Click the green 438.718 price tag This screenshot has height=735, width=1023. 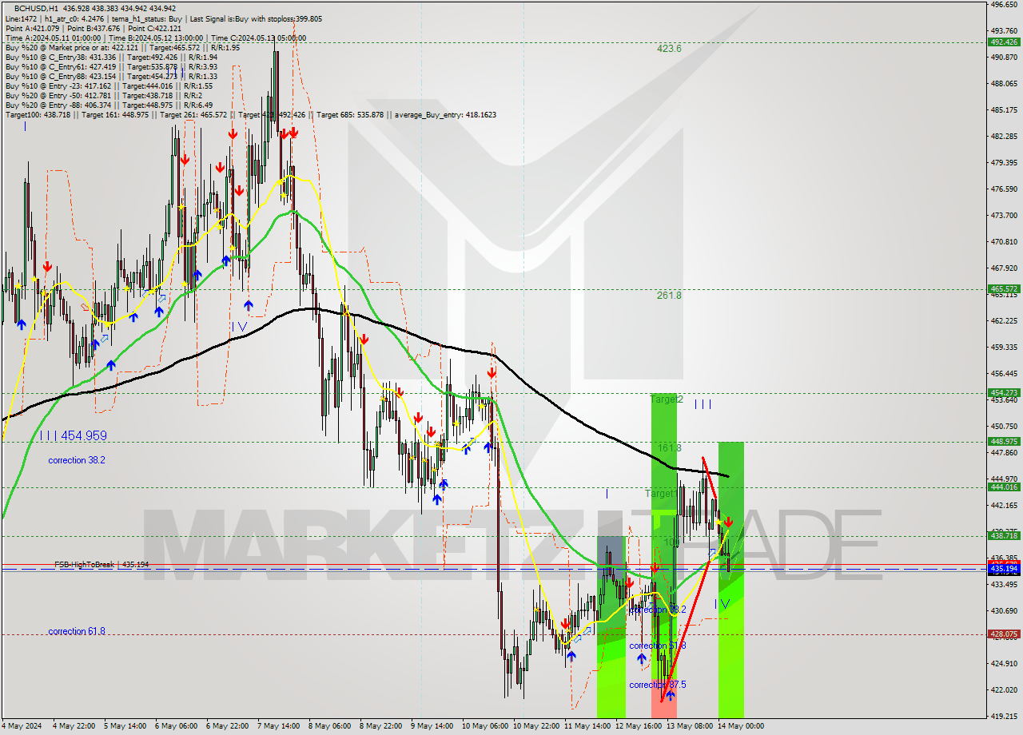coord(1004,536)
